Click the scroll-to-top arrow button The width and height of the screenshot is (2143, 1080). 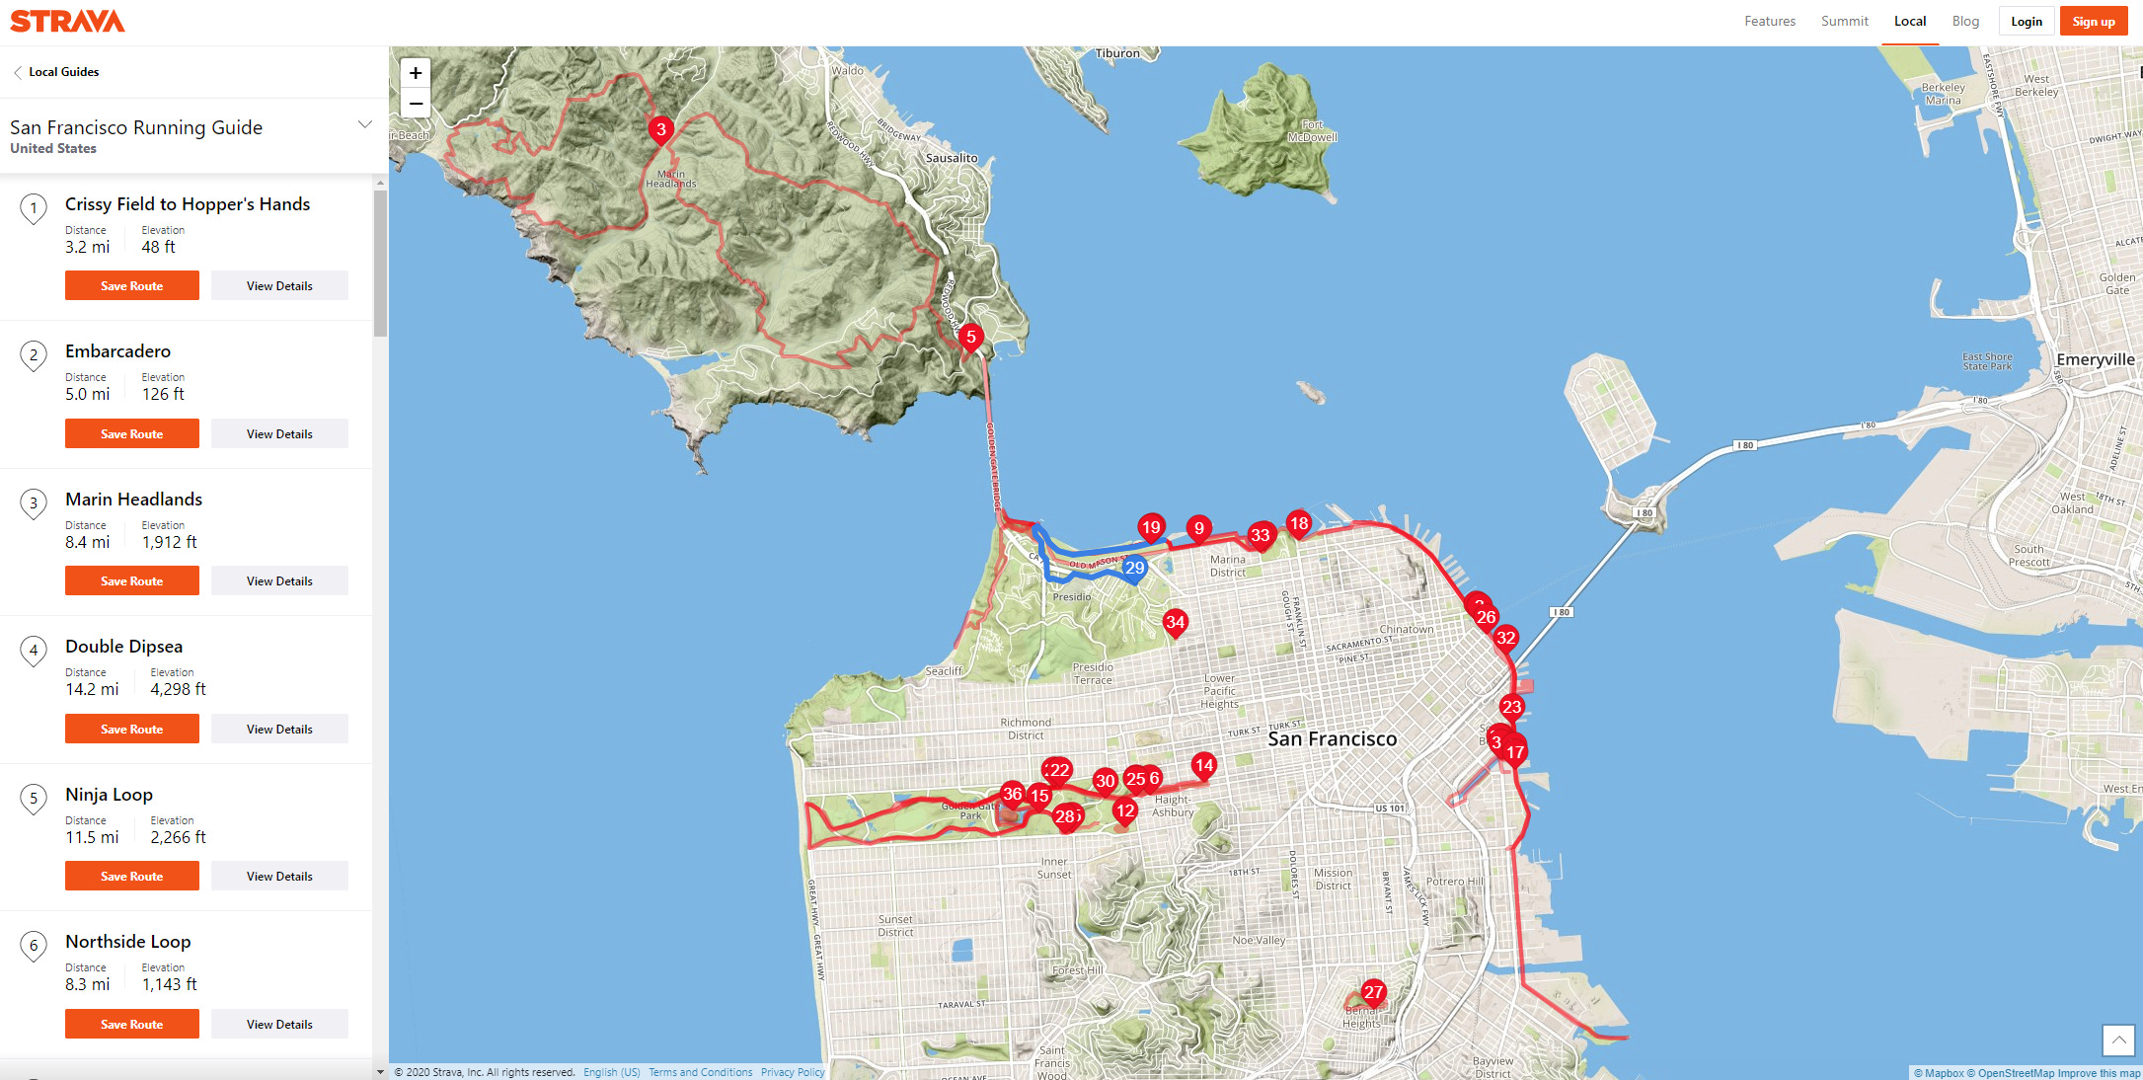pos(2118,1040)
